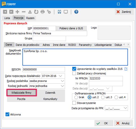Screen dimensions: 136x129
Task: Open settings gears icon in toolbar
Action: 49,12
